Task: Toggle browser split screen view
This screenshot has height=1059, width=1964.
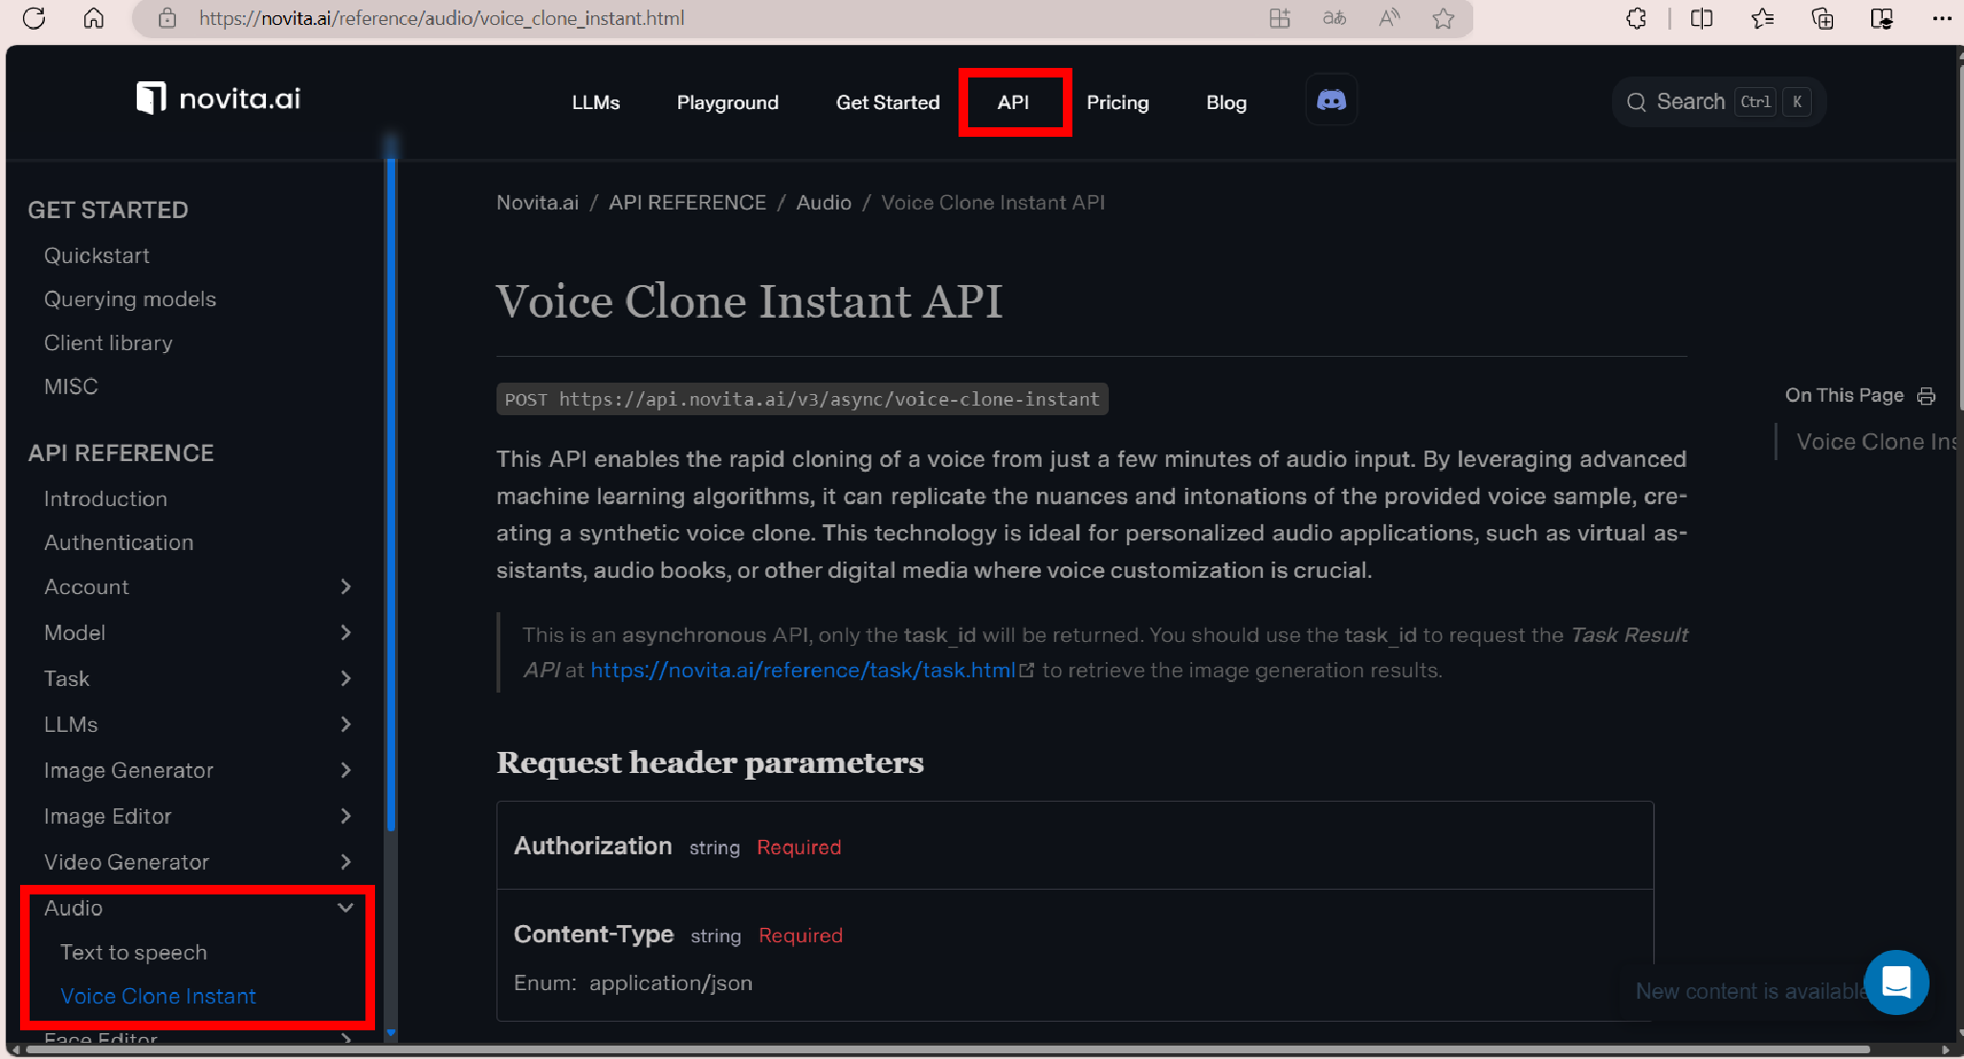Action: [1701, 18]
